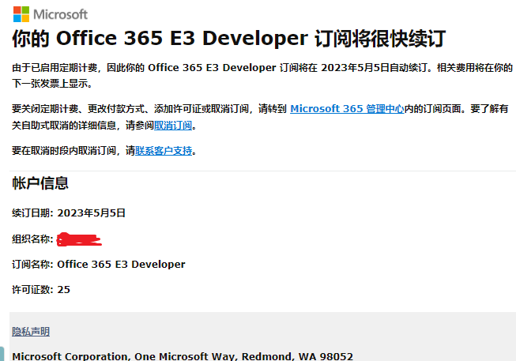Click the 续订日期 label

[32, 213]
